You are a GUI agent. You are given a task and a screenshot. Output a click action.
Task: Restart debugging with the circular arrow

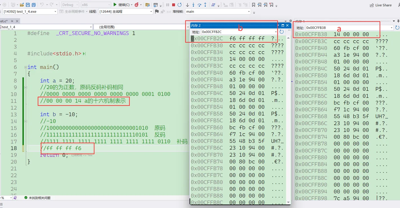click(179, 5)
